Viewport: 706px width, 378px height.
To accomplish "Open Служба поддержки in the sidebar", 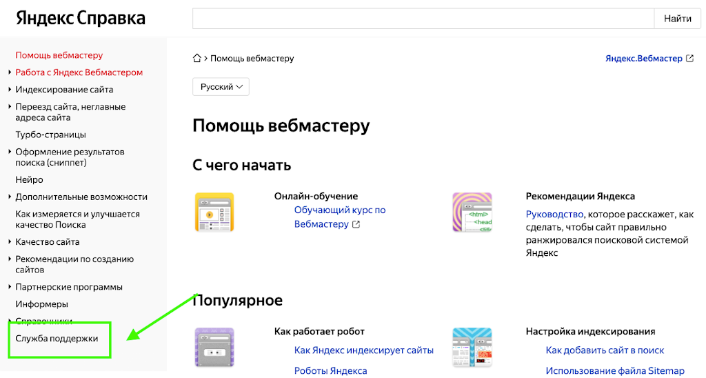I will point(57,339).
